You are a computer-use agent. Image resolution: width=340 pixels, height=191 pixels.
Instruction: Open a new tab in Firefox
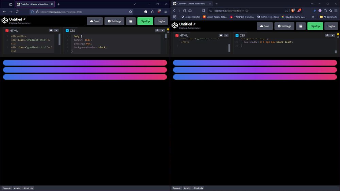(58, 4)
